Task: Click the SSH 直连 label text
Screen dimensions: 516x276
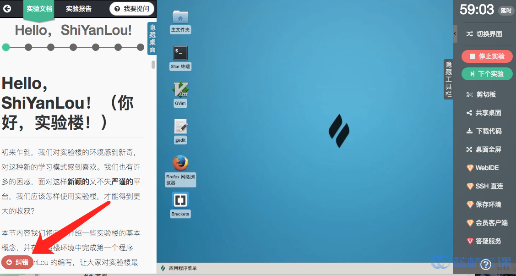Action: (489, 187)
